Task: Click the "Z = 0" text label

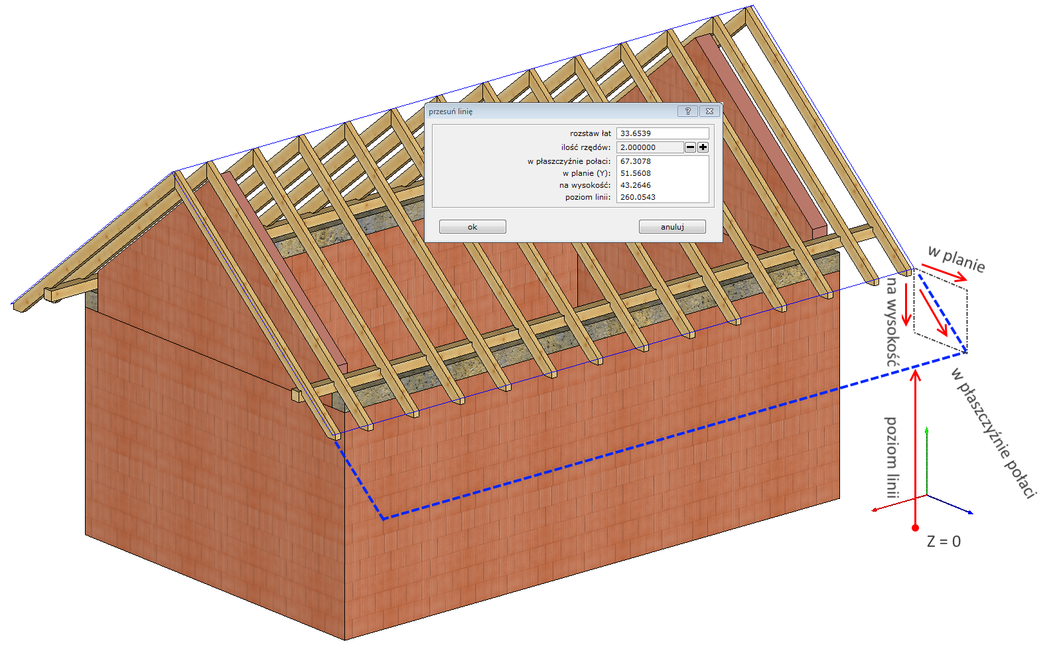Action: [944, 541]
